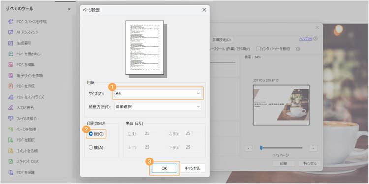Select the 縦(O) portrait radio button
The width and height of the screenshot is (369, 184).
tap(91, 134)
